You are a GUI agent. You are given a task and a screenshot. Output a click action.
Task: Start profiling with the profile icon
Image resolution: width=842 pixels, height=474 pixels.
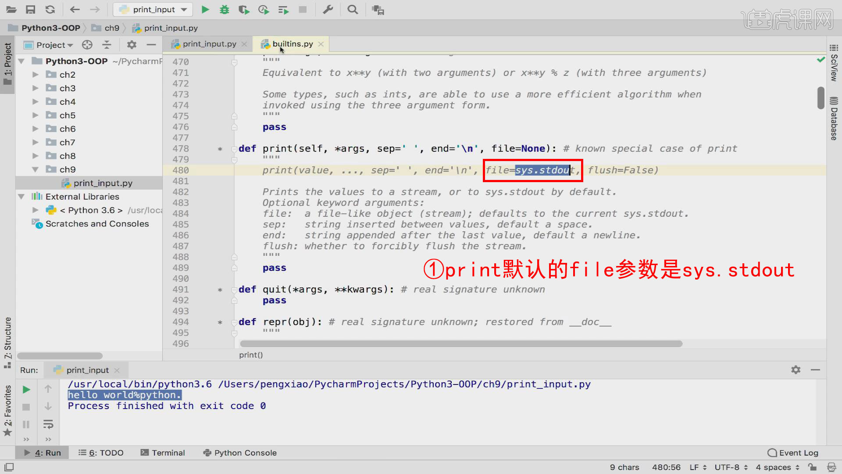pyautogui.click(x=264, y=9)
